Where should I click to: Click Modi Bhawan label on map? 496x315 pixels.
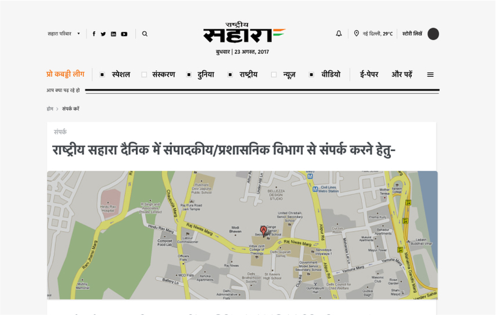point(235,229)
